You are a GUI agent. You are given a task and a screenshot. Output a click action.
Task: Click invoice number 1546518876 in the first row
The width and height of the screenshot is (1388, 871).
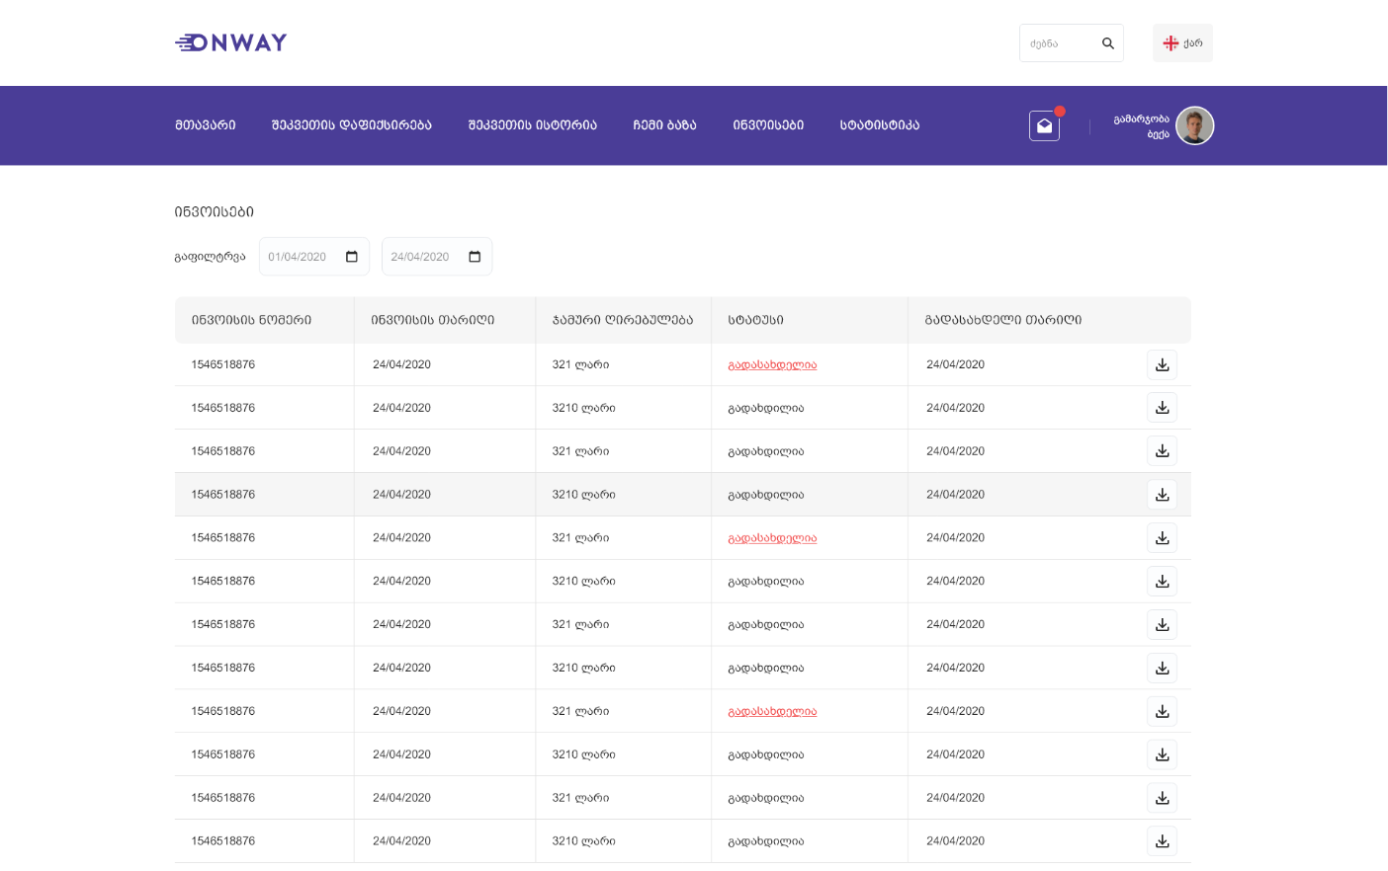[x=223, y=364]
